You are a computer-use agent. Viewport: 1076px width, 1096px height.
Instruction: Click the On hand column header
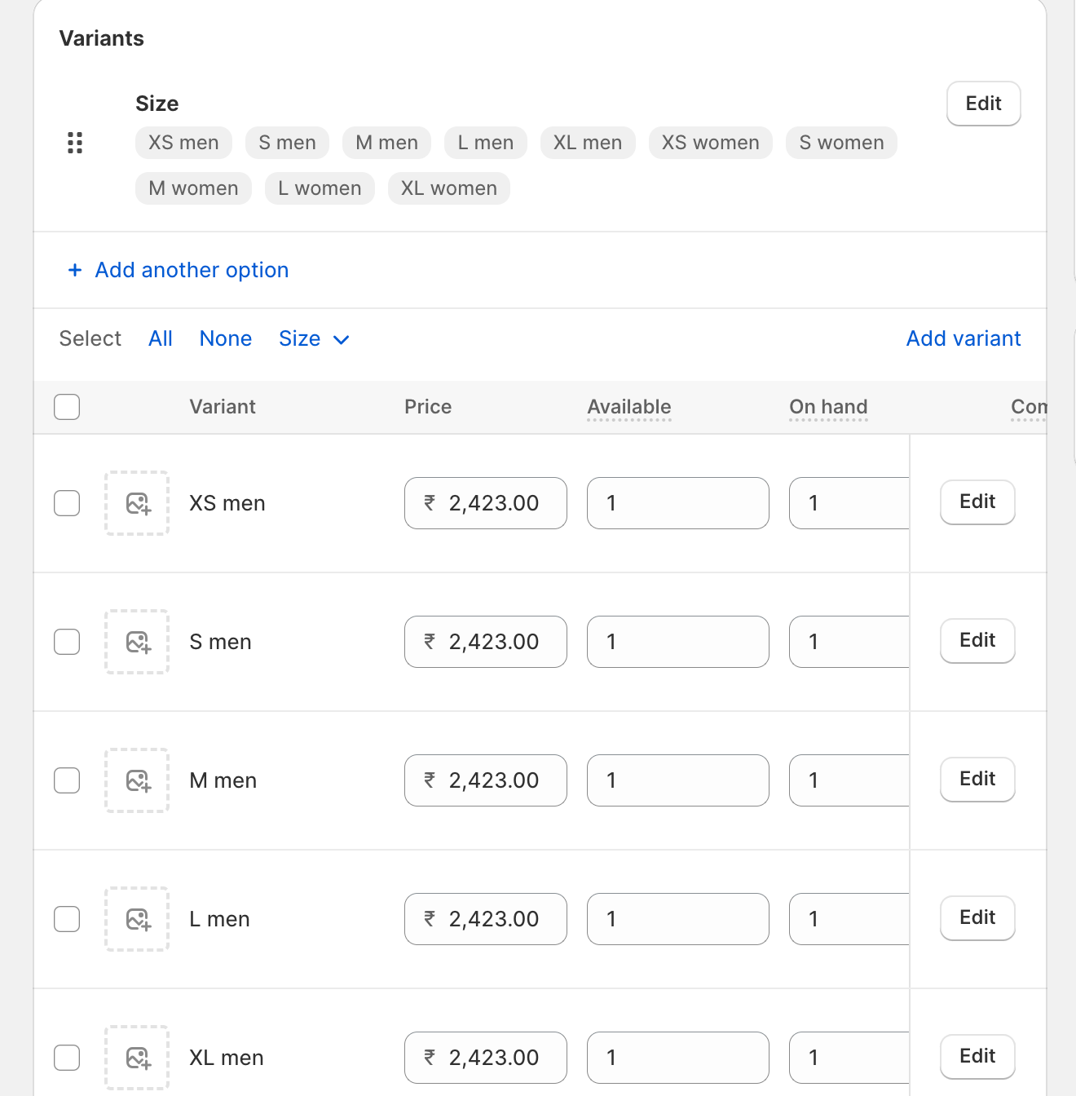tap(828, 407)
